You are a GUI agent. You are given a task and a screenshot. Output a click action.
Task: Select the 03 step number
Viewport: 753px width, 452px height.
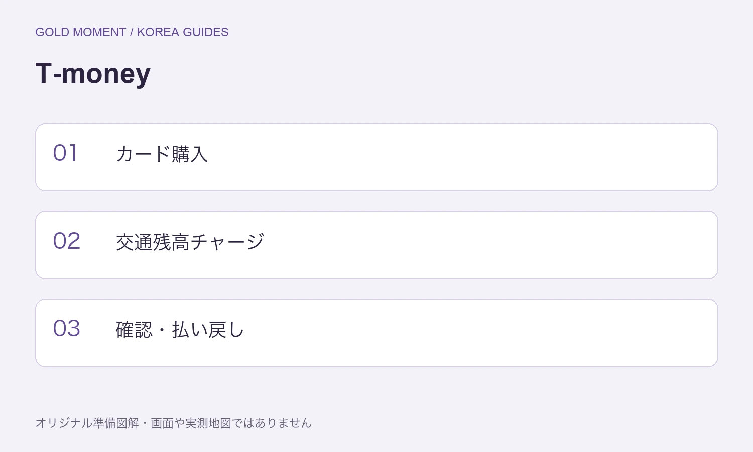(x=66, y=328)
